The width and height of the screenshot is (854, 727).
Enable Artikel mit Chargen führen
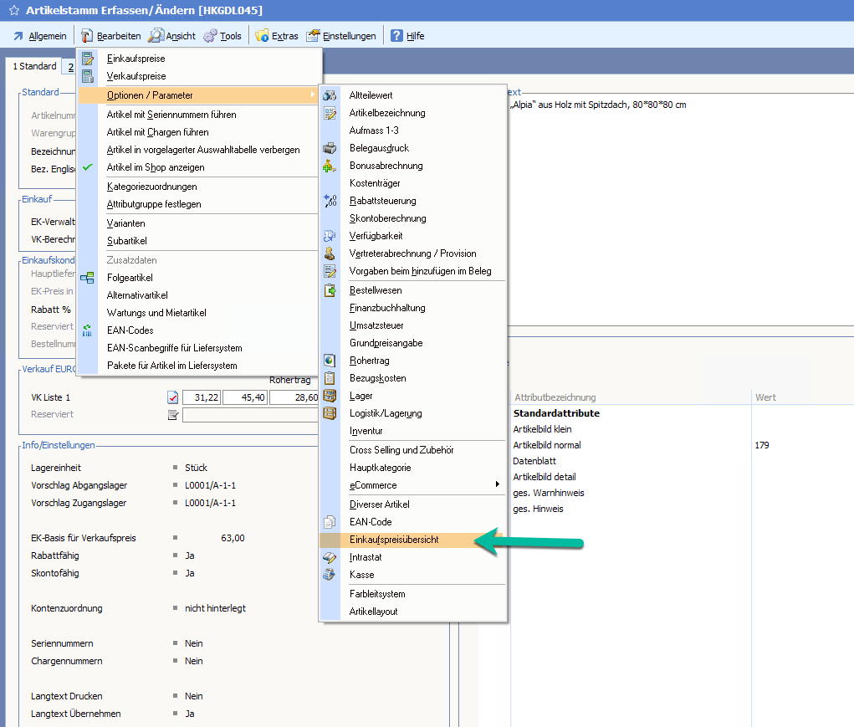click(x=158, y=132)
